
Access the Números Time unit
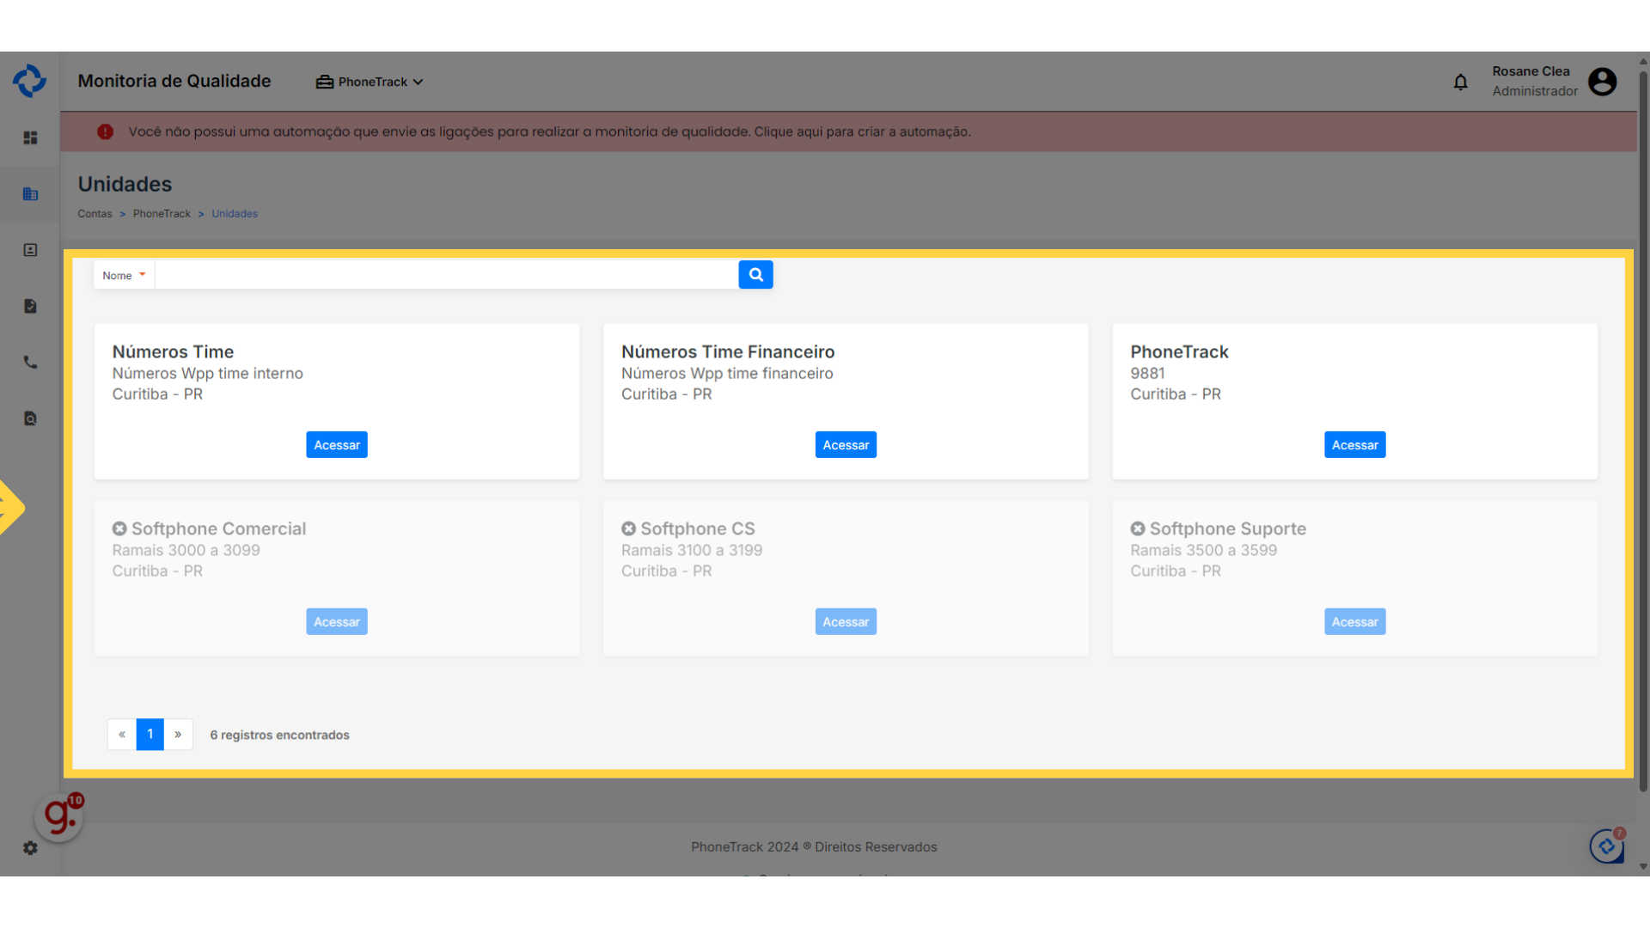[x=337, y=445]
